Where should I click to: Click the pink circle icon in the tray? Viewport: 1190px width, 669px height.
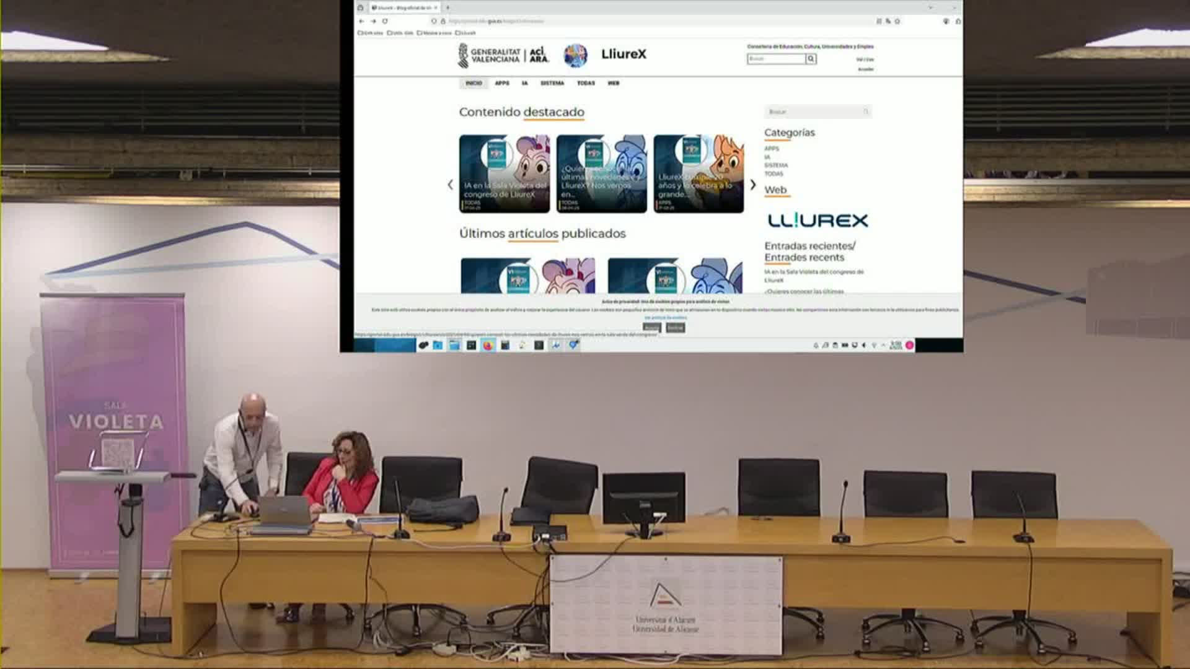click(x=909, y=345)
